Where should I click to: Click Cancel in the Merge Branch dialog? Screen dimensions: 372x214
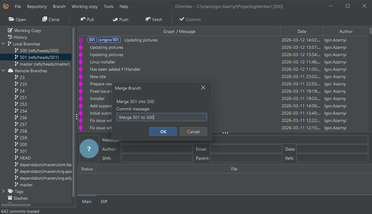click(x=193, y=132)
